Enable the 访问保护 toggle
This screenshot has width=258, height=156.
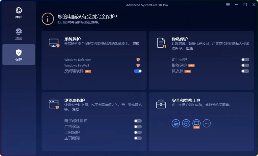coord(245,59)
